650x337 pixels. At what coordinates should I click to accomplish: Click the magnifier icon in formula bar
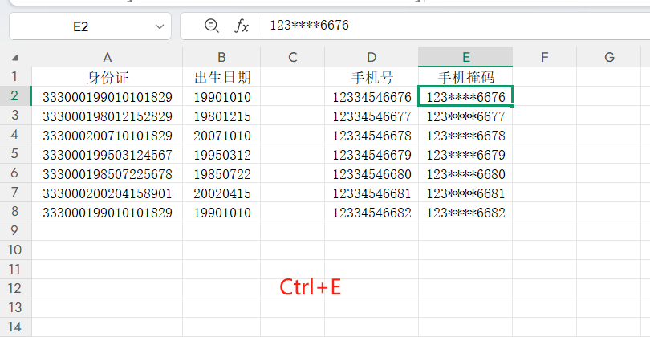(x=211, y=26)
